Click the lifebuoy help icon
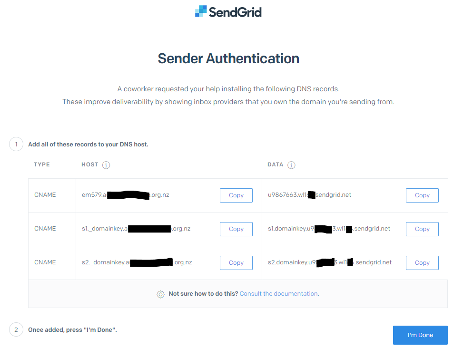The width and height of the screenshot is (453, 348). coord(161,294)
